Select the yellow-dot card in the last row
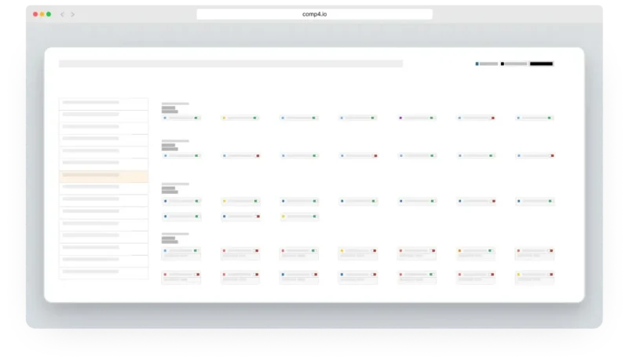This screenshot has width=629, height=364. (x=534, y=278)
